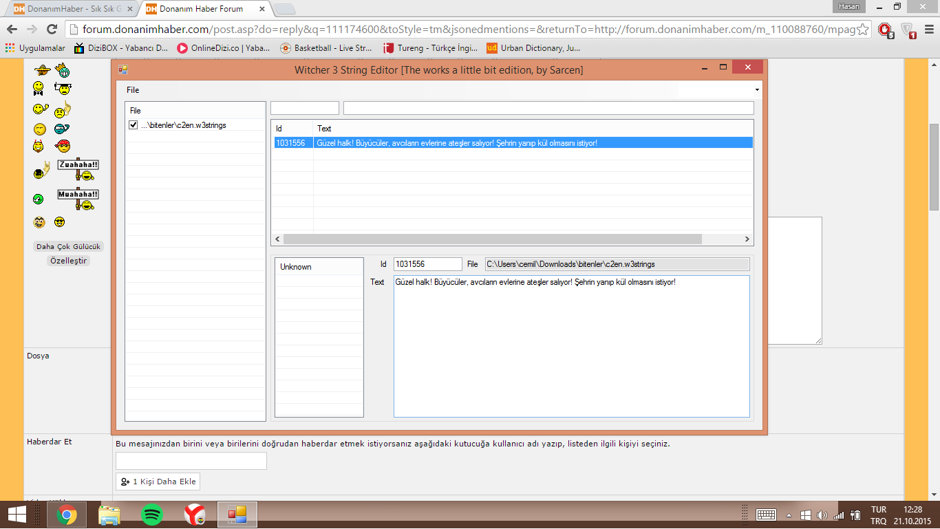Show hidden tray icons
940x529 pixels.
[x=789, y=515]
